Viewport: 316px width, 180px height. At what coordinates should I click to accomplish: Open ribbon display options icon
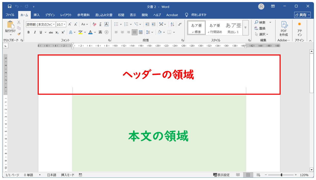pyautogui.click(x=273, y=6)
